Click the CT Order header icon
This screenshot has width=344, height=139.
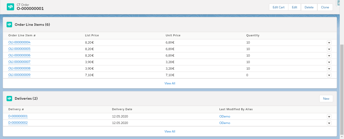(x=10, y=7)
